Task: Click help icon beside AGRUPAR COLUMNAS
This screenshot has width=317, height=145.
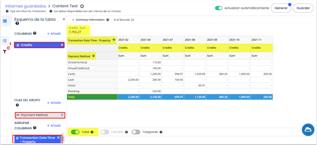Action: 35,128
